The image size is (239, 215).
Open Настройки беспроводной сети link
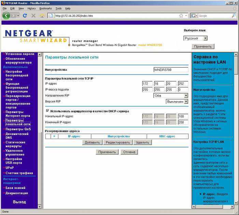(x=17, y=75)
